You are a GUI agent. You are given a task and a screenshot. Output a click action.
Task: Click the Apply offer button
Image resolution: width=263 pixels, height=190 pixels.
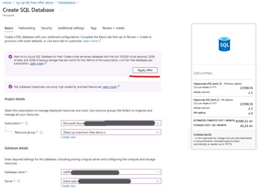click(x=145, y=70)
